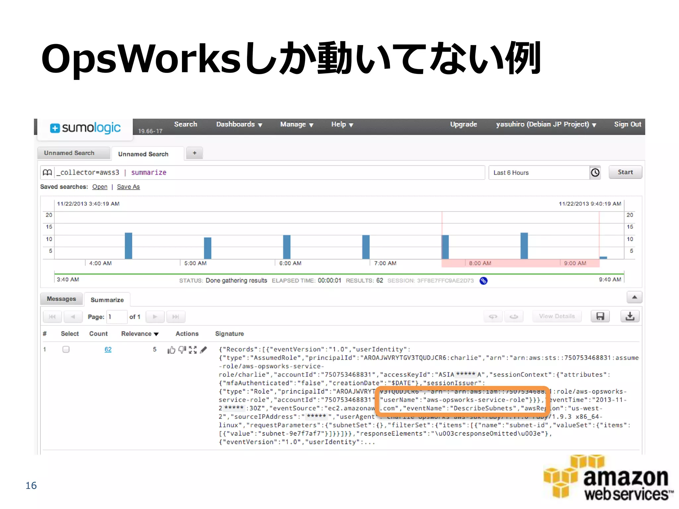The height and width of the screenshot is (509, 679).
Task: Open the Last 6 Hours time range field
Action: click(539, 173)
